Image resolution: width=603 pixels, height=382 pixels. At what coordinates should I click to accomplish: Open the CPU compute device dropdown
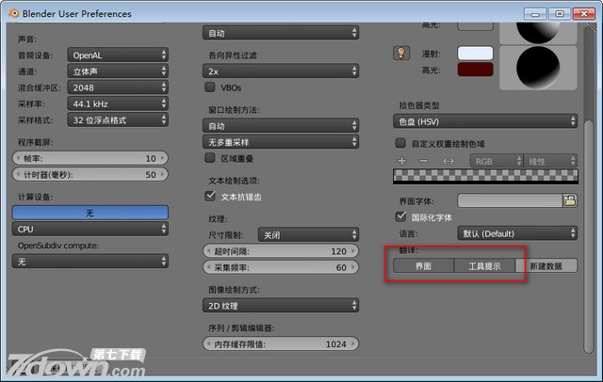coord(90,229)
